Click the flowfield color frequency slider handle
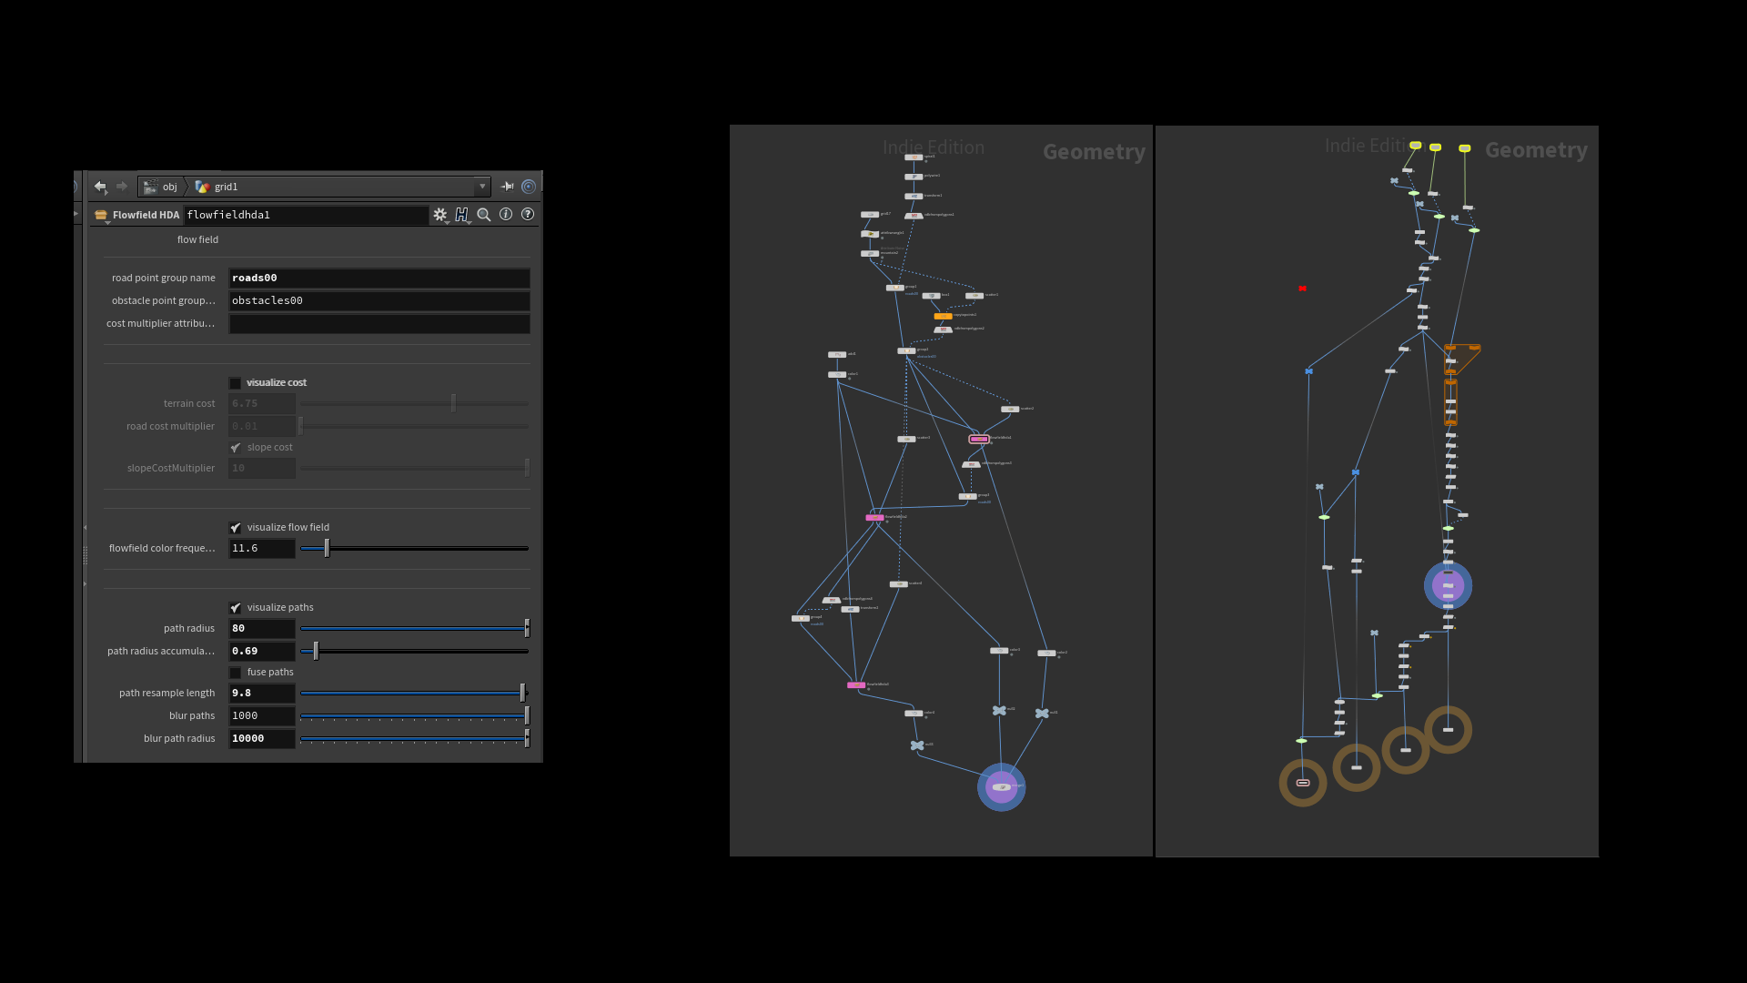Screen dimensions: 1747x983 click(x=327, y=548)
